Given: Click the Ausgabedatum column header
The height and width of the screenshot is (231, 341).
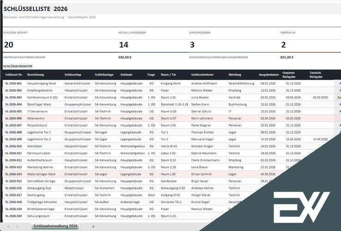Looking at the screenshot, I should click(268, 74).
